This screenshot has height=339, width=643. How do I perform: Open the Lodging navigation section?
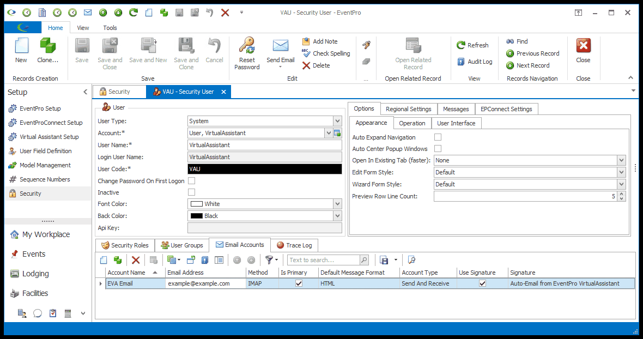[x=29, y=274]
